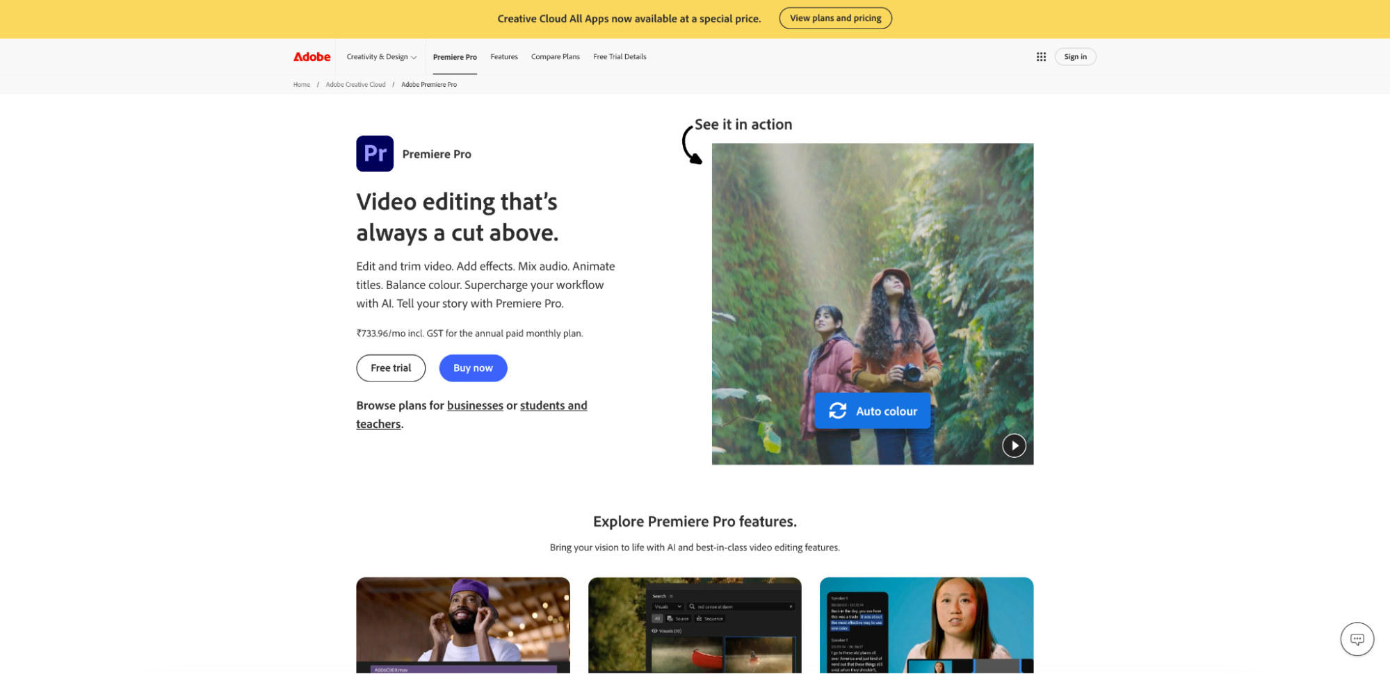Click the 'See it in action' label
This screenshot has height=674, width=1390.
pyautogui.click(x=743, y=124)
